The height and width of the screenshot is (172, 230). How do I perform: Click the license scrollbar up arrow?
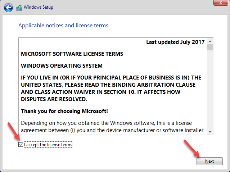(x=210, y=41)
